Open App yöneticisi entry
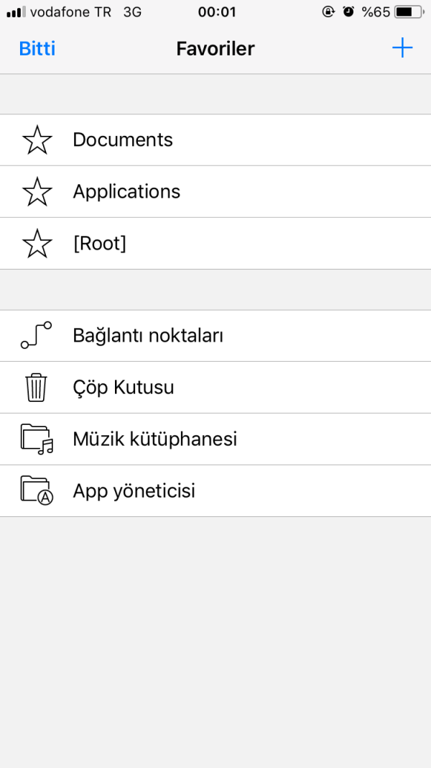The height and width of the screenshot is (768, 431). [134, 491]
